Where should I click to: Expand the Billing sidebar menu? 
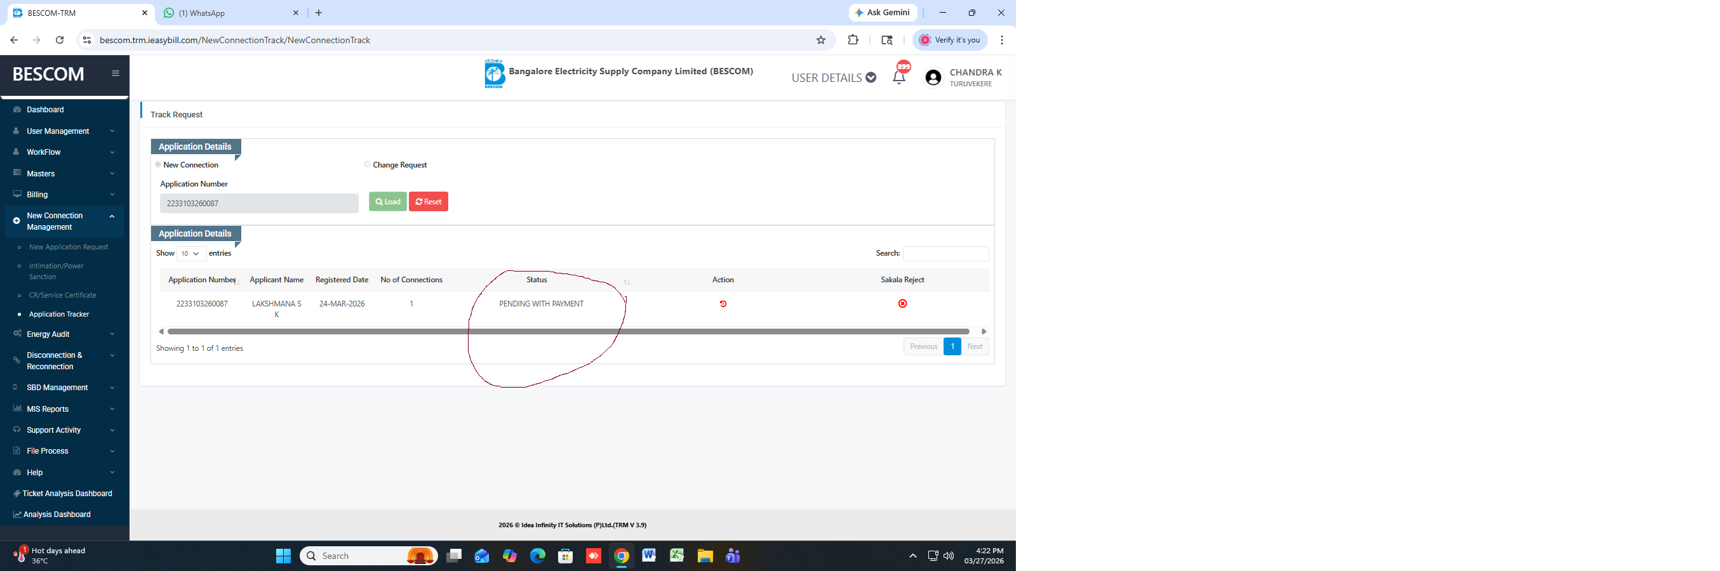pos(63,195)
